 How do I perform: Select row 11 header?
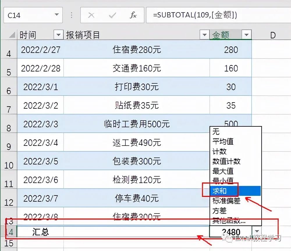coord(9,180)
